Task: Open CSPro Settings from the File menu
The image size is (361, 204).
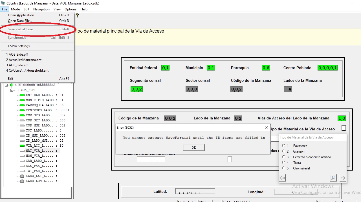Action: click(x=38, y=46)
